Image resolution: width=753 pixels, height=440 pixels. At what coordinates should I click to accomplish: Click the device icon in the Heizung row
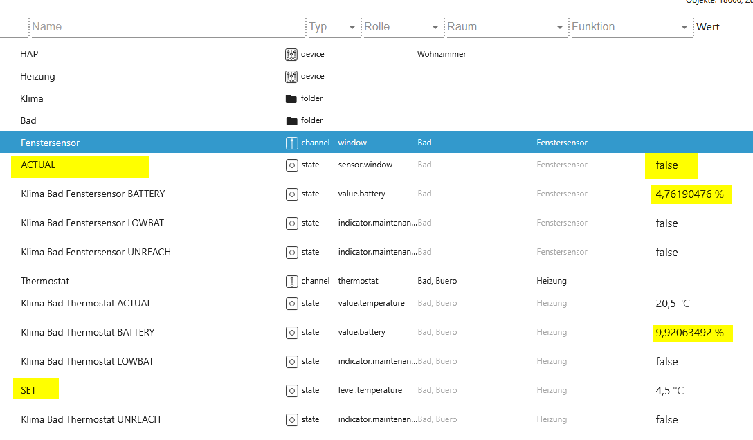click(291, 76)
